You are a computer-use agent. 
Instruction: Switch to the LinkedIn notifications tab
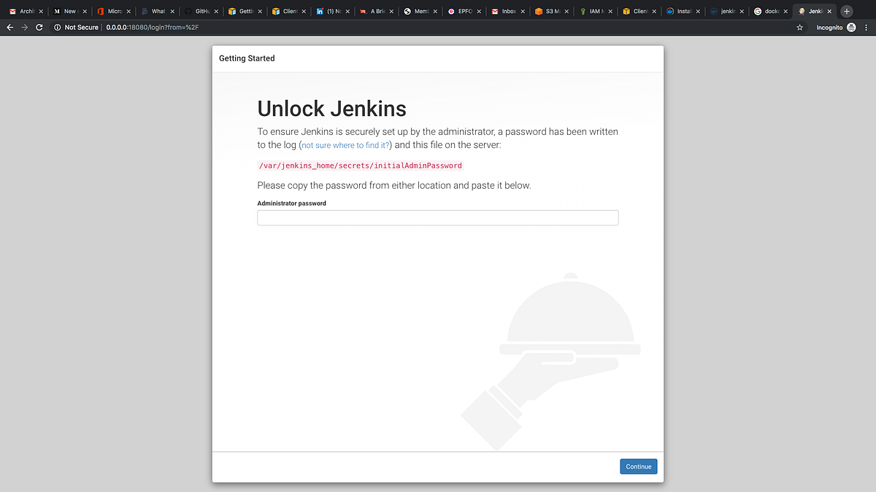pos(328,11)
